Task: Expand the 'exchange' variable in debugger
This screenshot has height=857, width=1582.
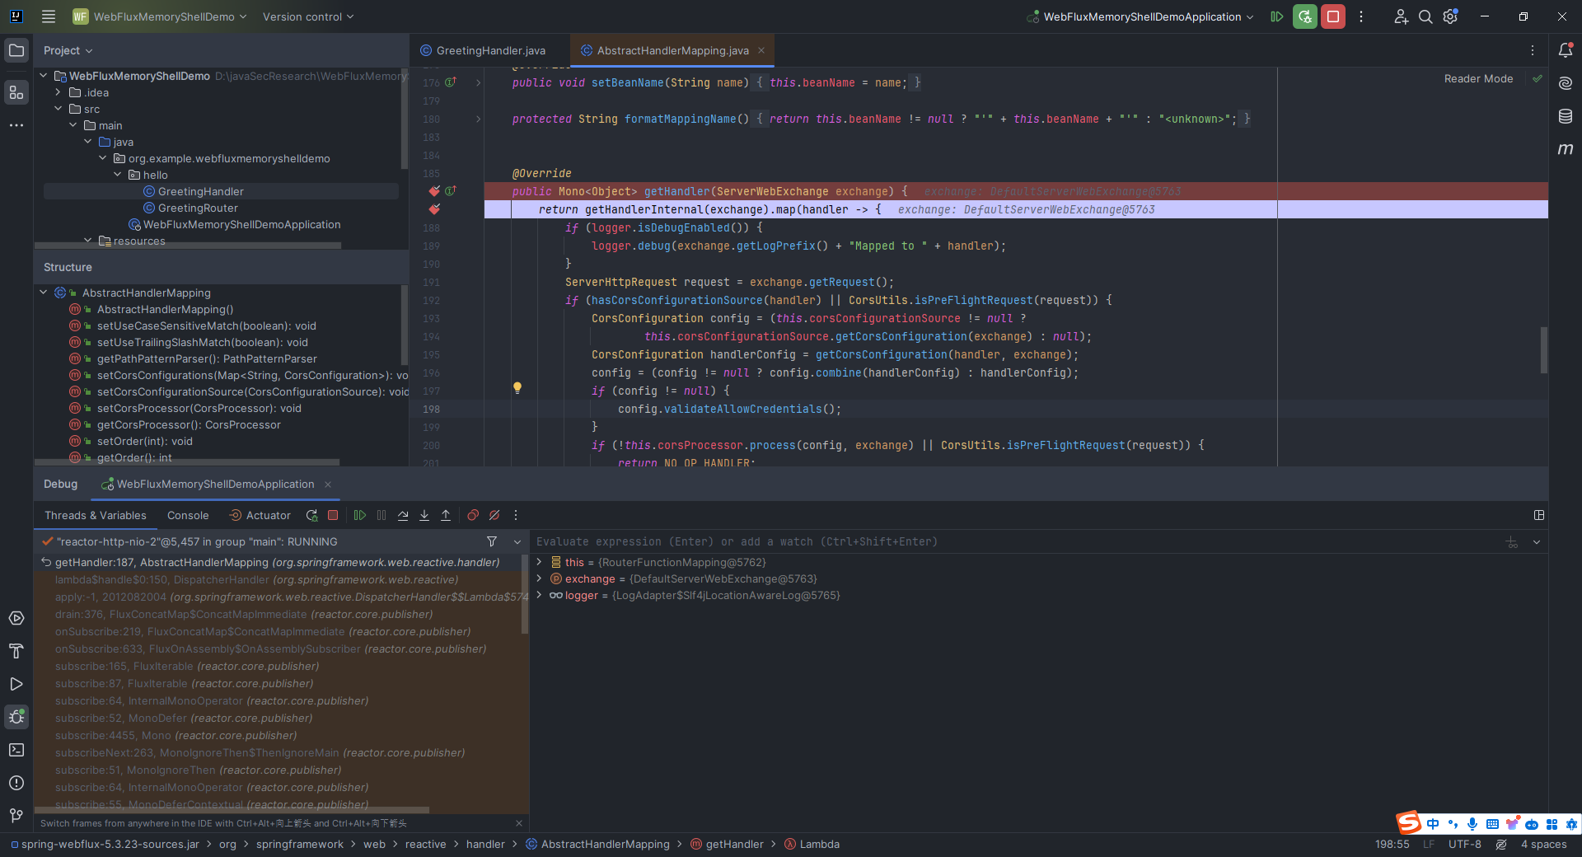Action: [x=540, y=578]
